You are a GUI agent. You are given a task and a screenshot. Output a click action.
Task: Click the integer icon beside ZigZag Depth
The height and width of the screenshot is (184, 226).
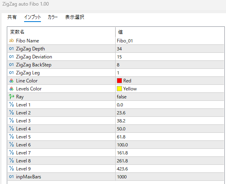[11, 49]
